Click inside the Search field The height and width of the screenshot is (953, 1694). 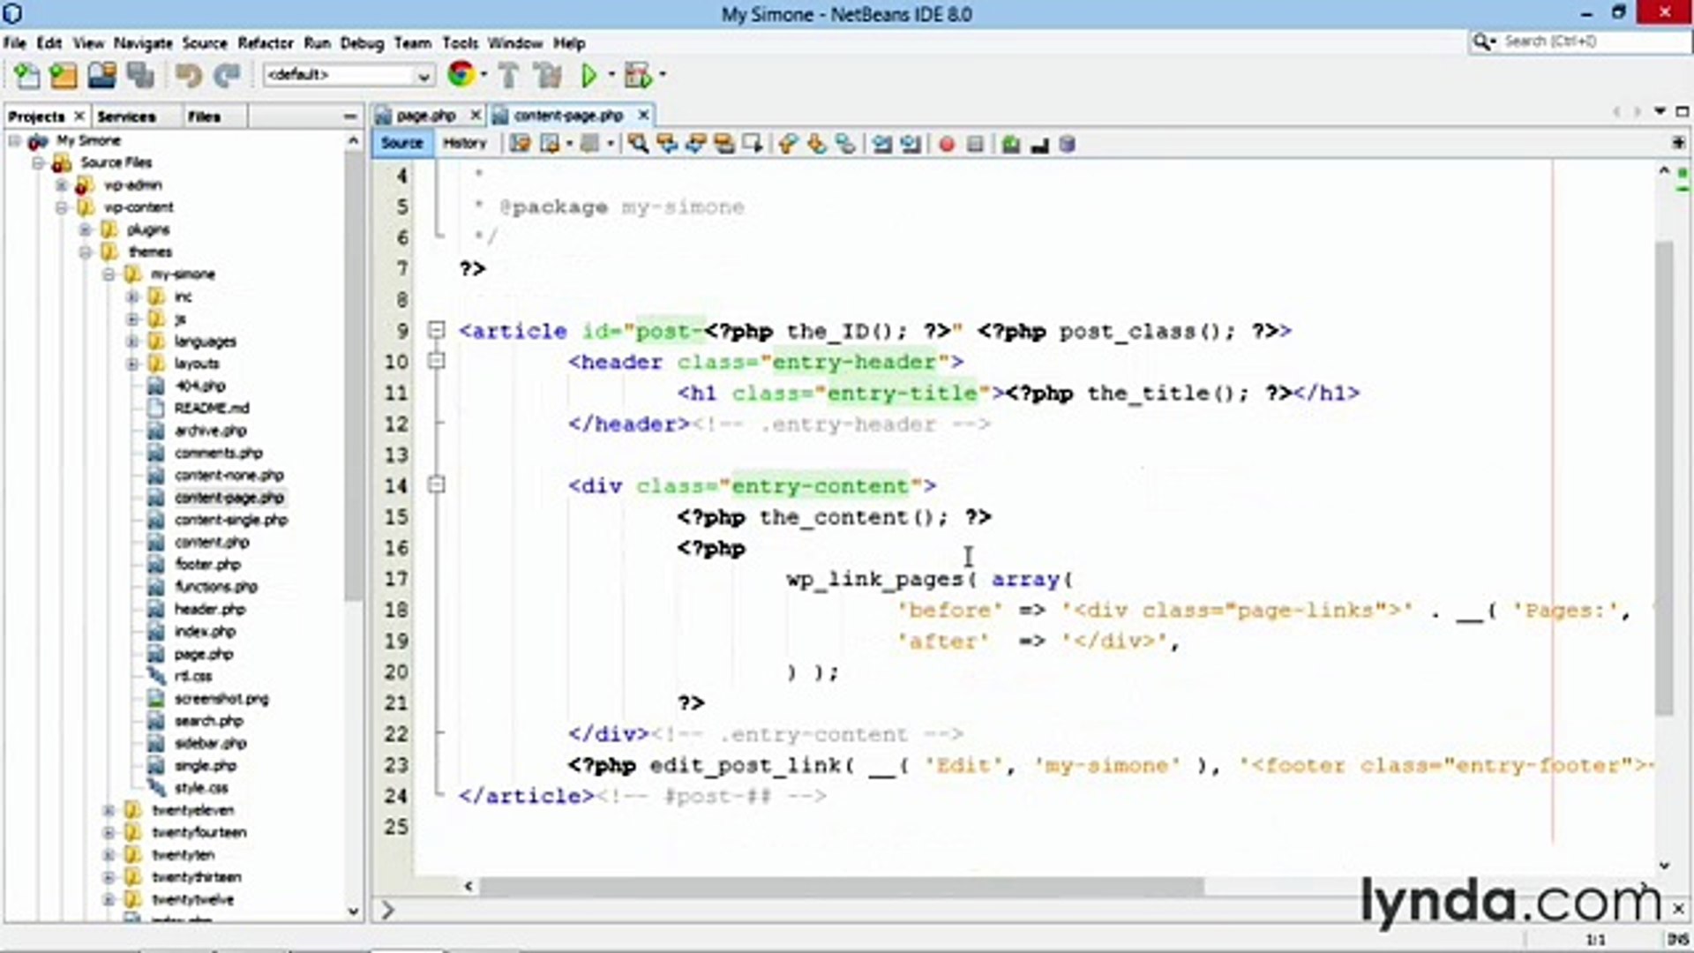[1579, 41]
